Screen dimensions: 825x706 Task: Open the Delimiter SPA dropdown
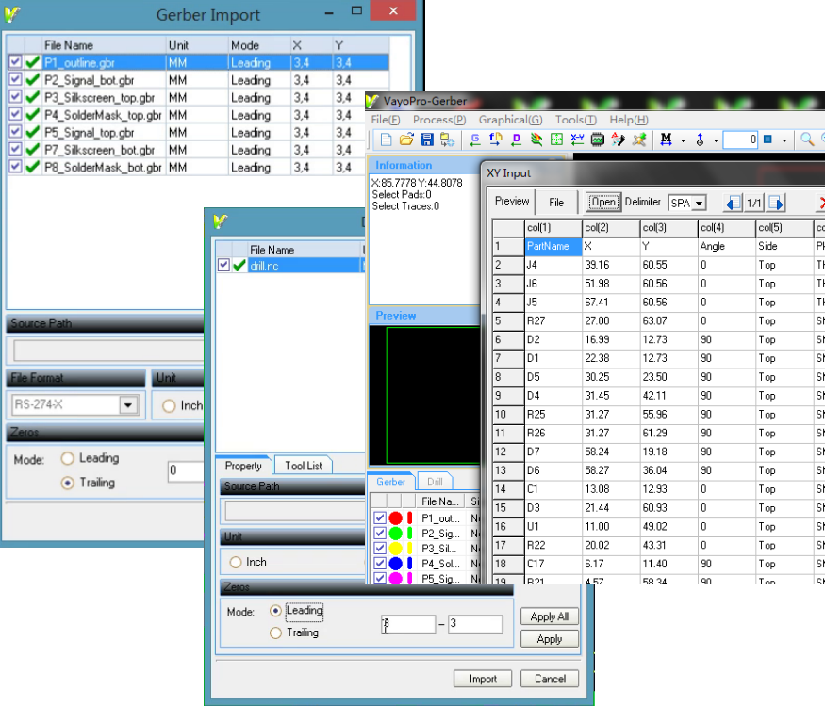699,203
